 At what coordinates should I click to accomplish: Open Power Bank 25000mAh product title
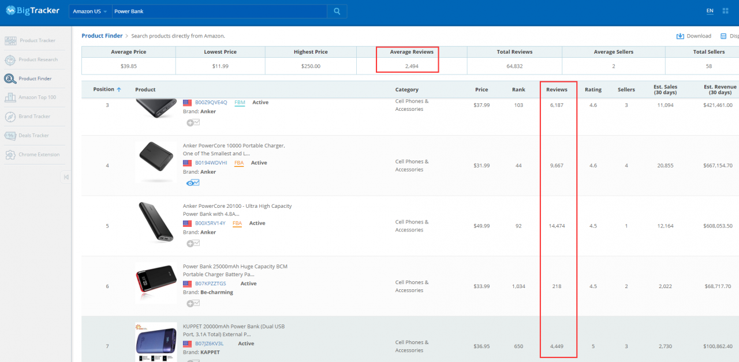tap(235, 270)
